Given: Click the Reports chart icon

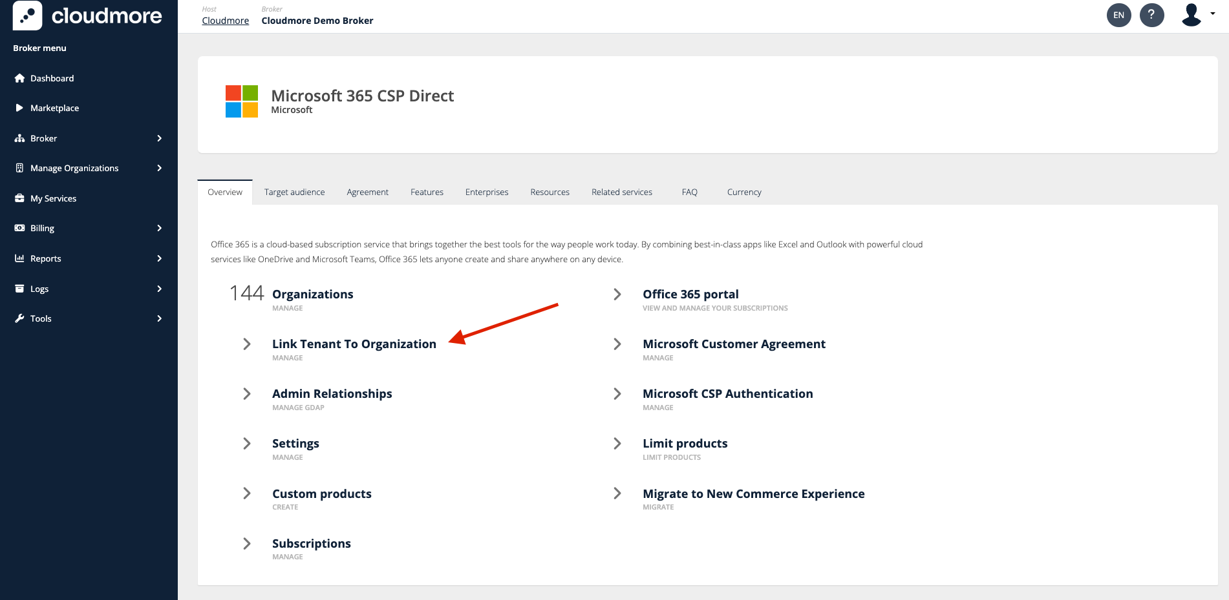Looking at the screenshot, I should [x=19, y=258].
